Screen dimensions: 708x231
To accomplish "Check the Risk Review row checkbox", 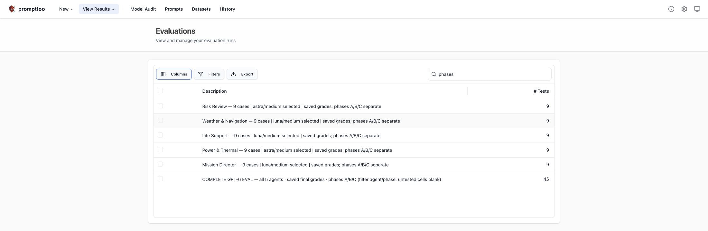I will (160, 106).
